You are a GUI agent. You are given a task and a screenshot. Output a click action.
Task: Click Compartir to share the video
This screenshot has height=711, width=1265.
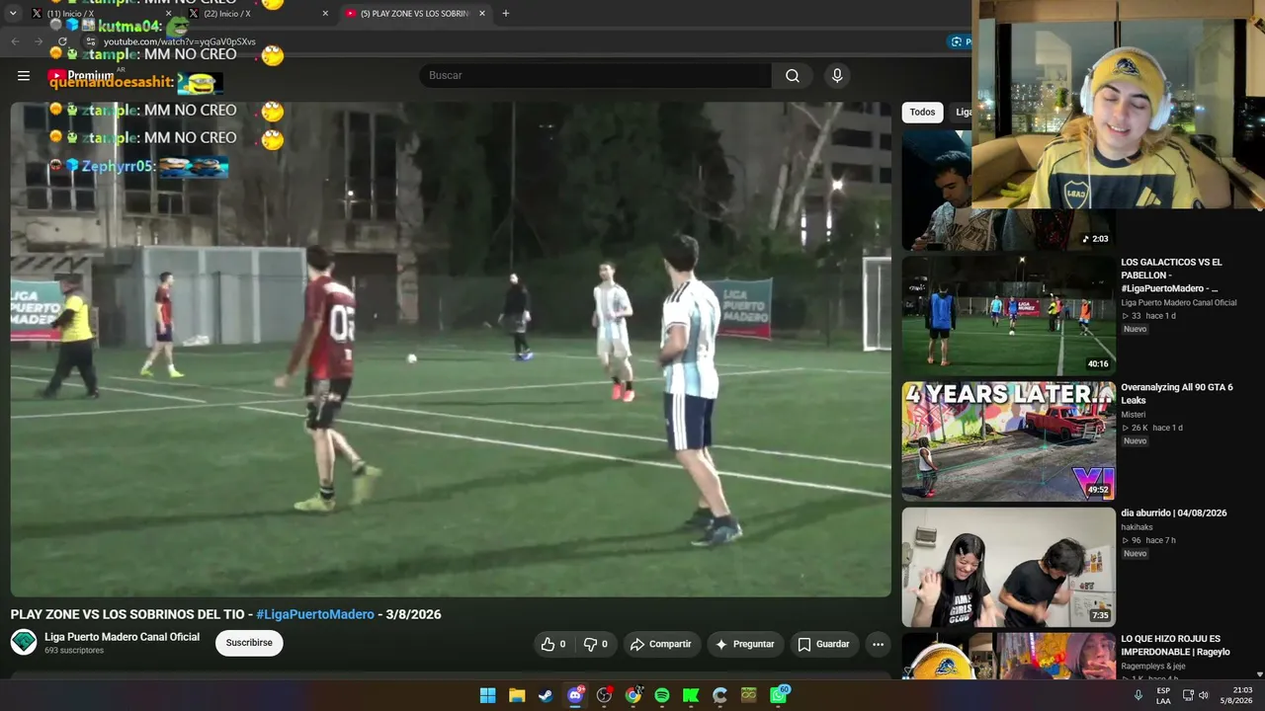point(661,644)
